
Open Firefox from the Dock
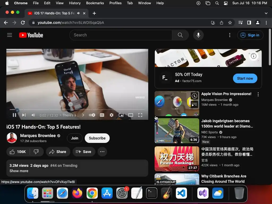(77, 193)
